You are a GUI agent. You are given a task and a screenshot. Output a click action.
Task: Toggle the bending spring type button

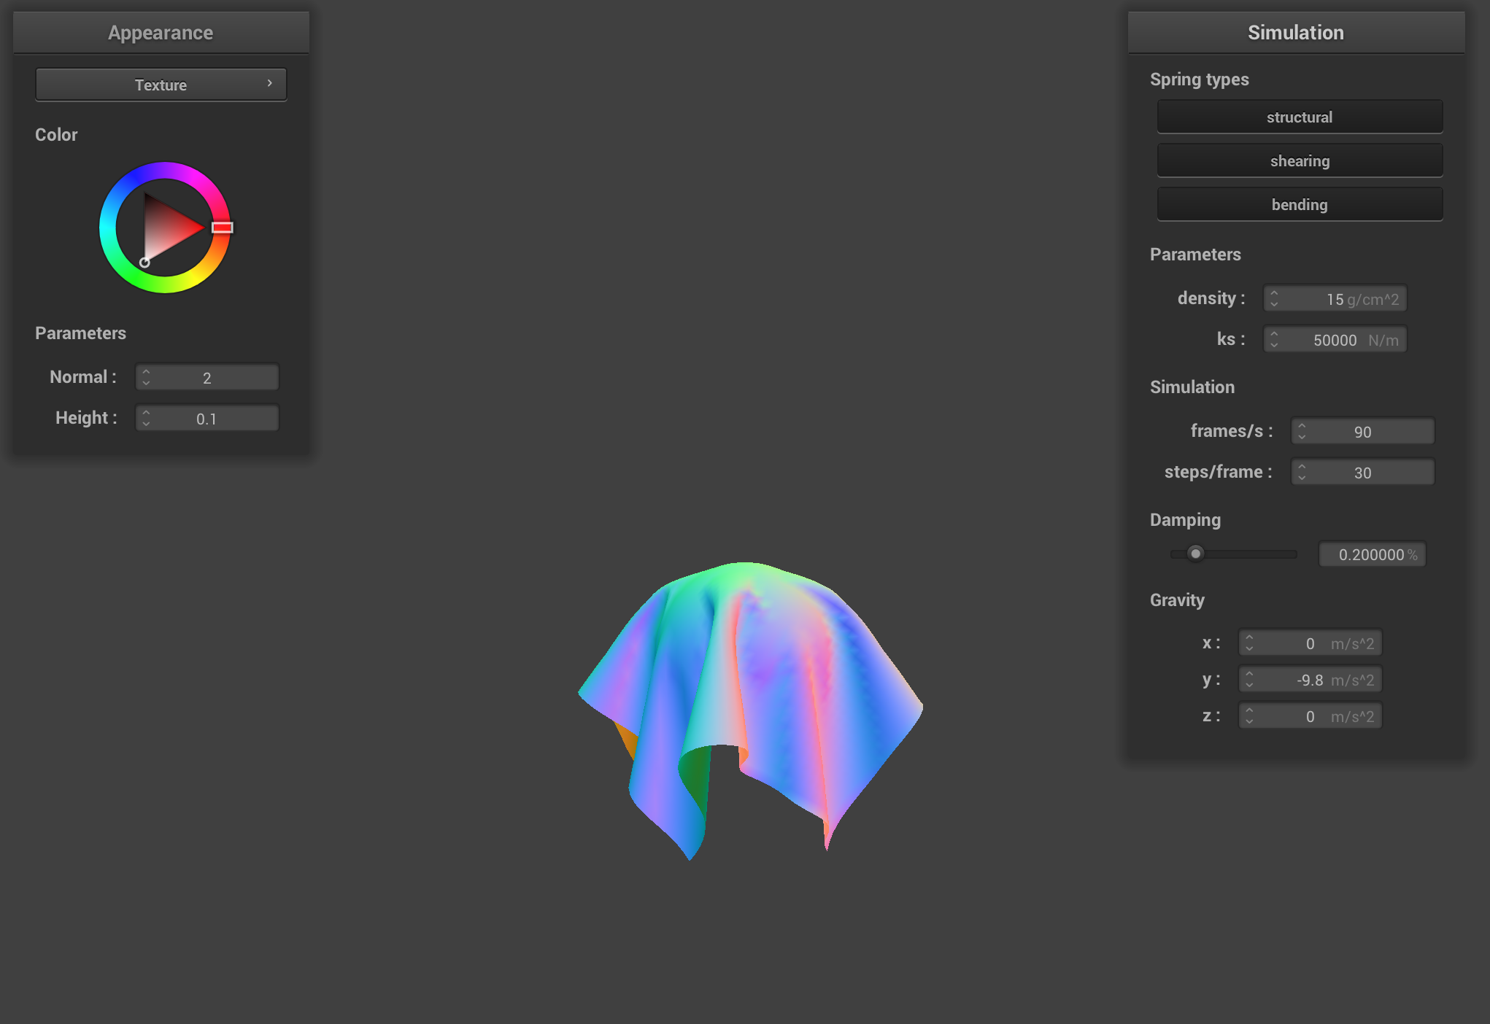coord(1299,205)
